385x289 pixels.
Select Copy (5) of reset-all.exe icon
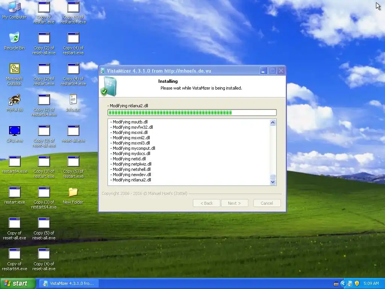44,229
